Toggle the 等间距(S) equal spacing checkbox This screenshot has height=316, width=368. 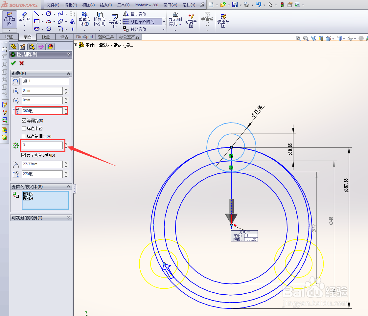(x=24, y=120)
